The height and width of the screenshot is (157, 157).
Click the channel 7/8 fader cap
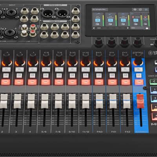(x=58, y=101)
